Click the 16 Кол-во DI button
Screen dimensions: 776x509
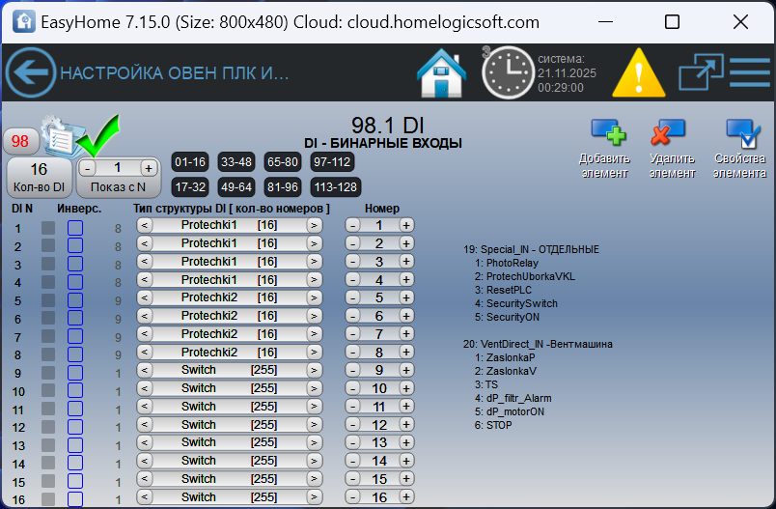tap(39, 177)
